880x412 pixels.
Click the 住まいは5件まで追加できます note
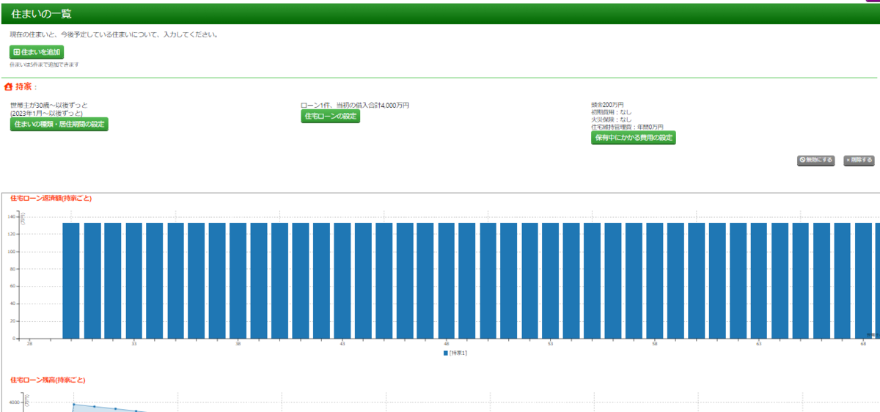[x=44, y=65]
